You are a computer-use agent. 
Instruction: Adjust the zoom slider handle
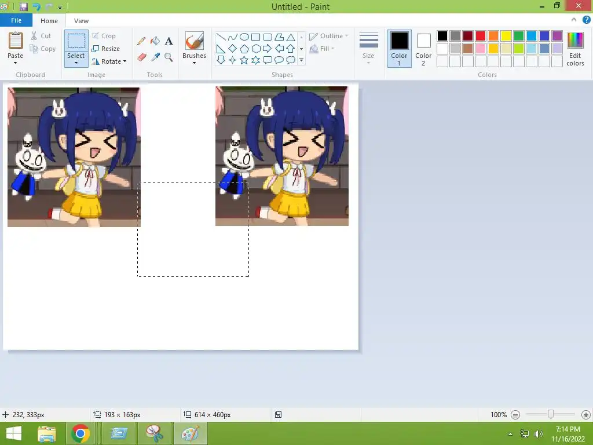click(551, 414)
